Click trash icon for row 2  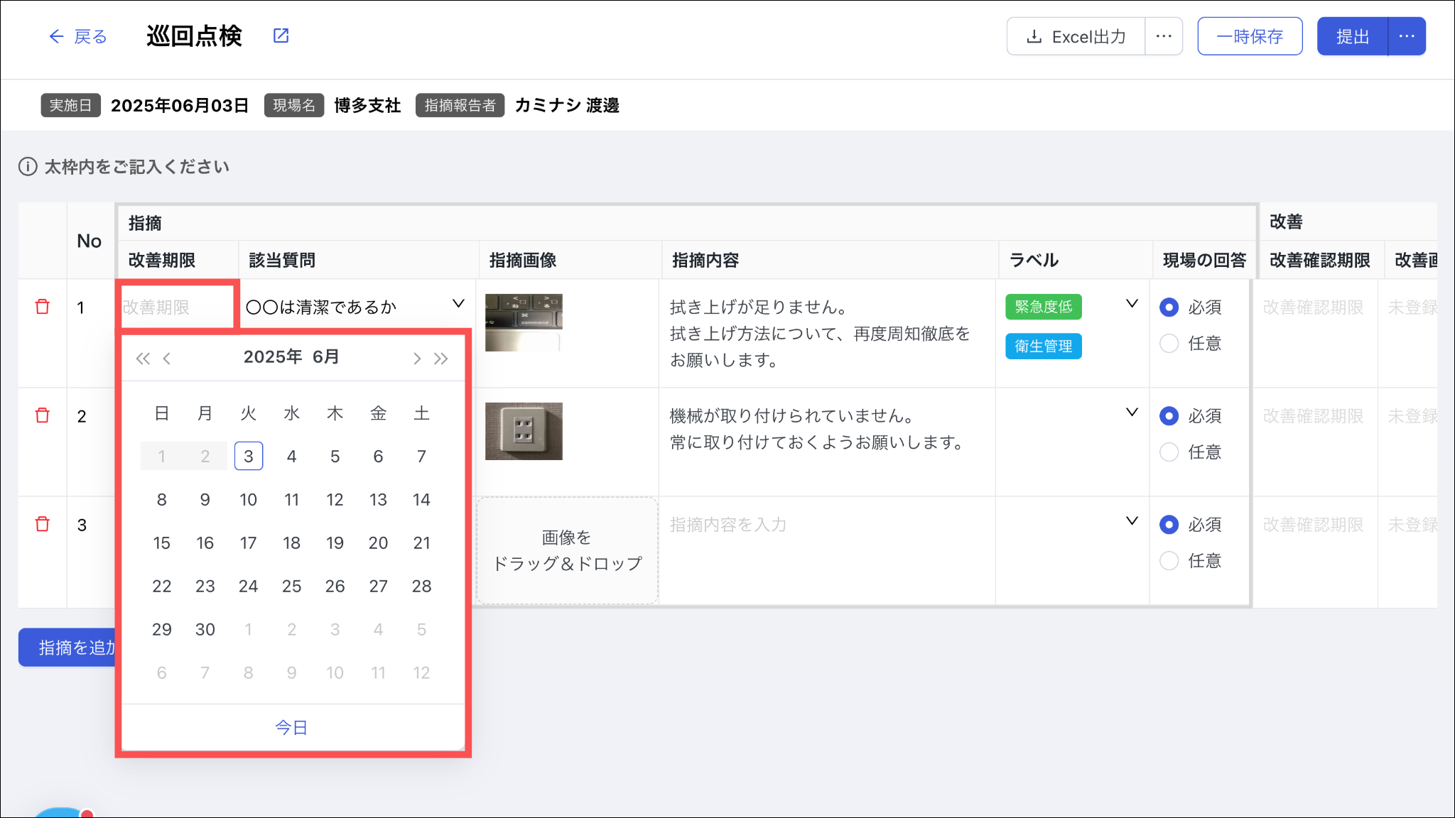point(43,415)
